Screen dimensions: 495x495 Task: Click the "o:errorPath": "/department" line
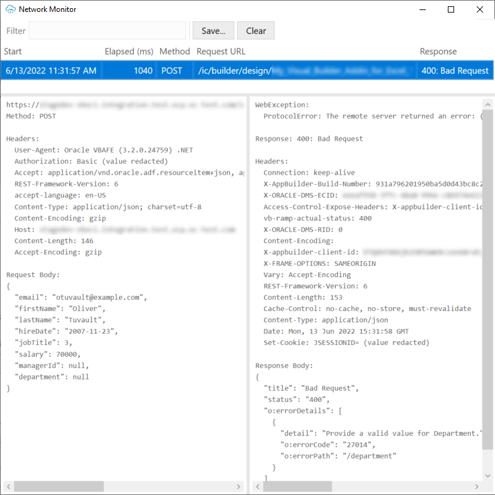[338, 456]
